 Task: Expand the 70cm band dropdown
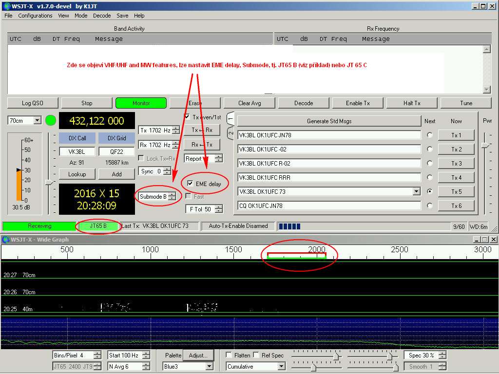pos(37,121)
